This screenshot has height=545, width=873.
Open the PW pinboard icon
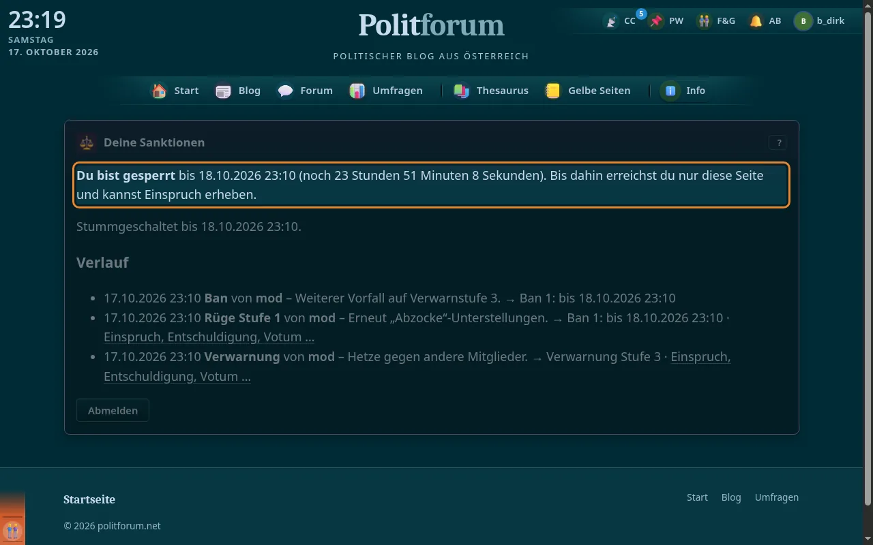666,21
